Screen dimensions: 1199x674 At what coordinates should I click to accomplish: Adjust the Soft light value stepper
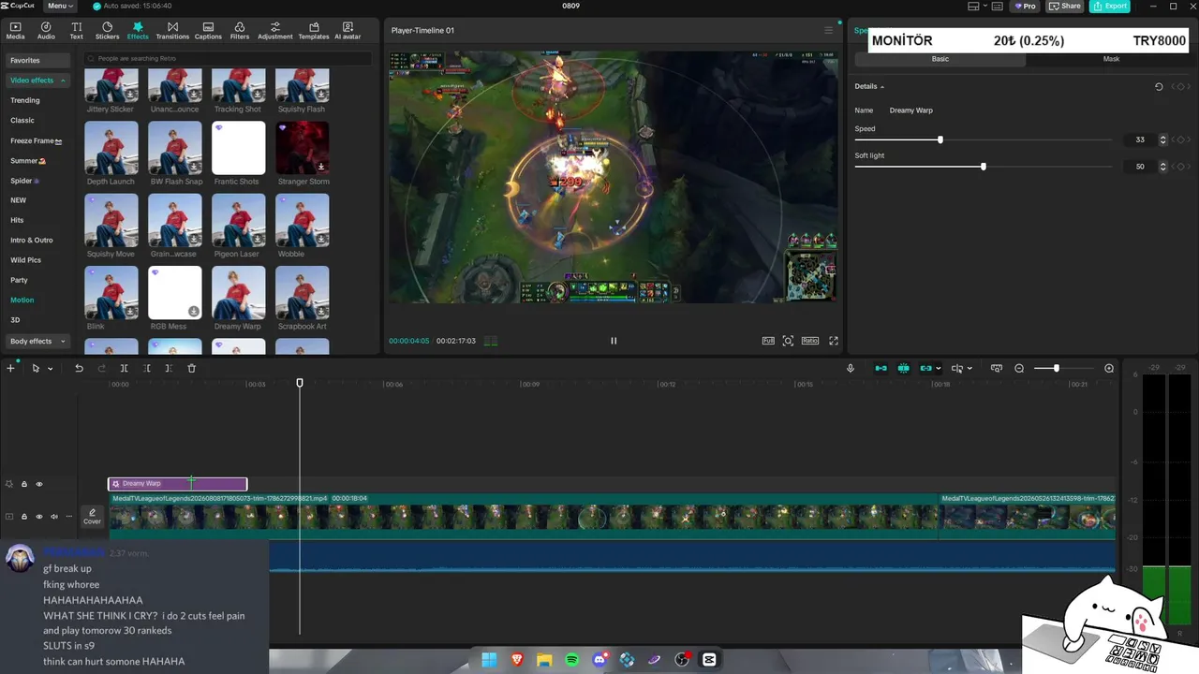[x=1162, y=167]
